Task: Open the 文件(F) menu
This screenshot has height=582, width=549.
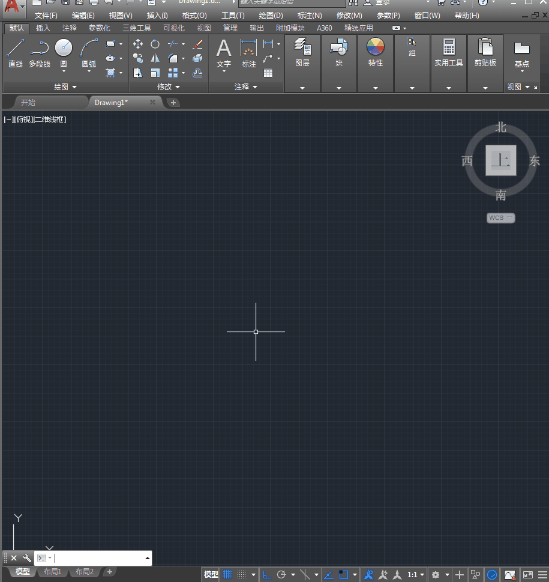Action: coord(46,16)
